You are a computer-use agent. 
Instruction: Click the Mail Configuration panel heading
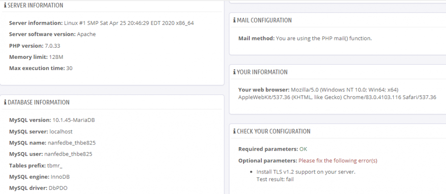pyautogui.click(x=264, y=20)
